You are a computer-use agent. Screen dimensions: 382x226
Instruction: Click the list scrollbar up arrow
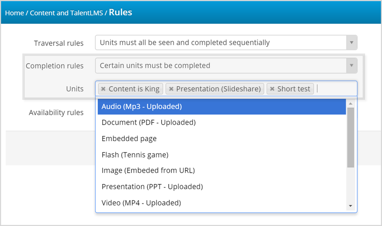click(350, 104)
